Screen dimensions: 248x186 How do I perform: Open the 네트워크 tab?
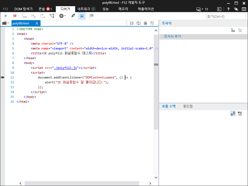(x=84, y=9)
